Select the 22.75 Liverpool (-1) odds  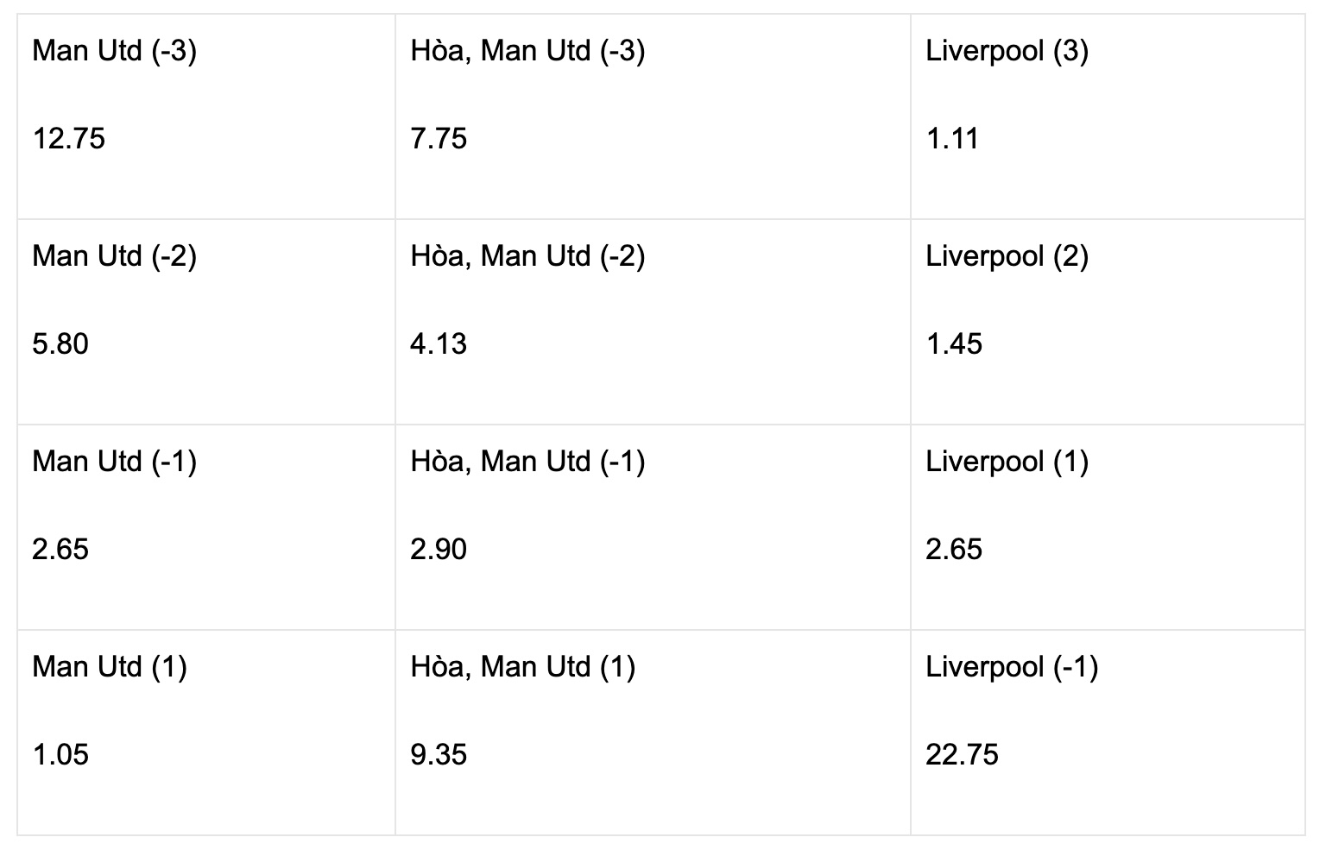962,754
